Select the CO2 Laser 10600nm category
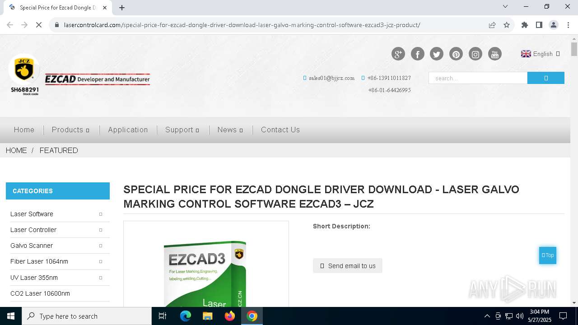Image resolution: width=578 pixels, height=325 pixels. coord(40,293)
